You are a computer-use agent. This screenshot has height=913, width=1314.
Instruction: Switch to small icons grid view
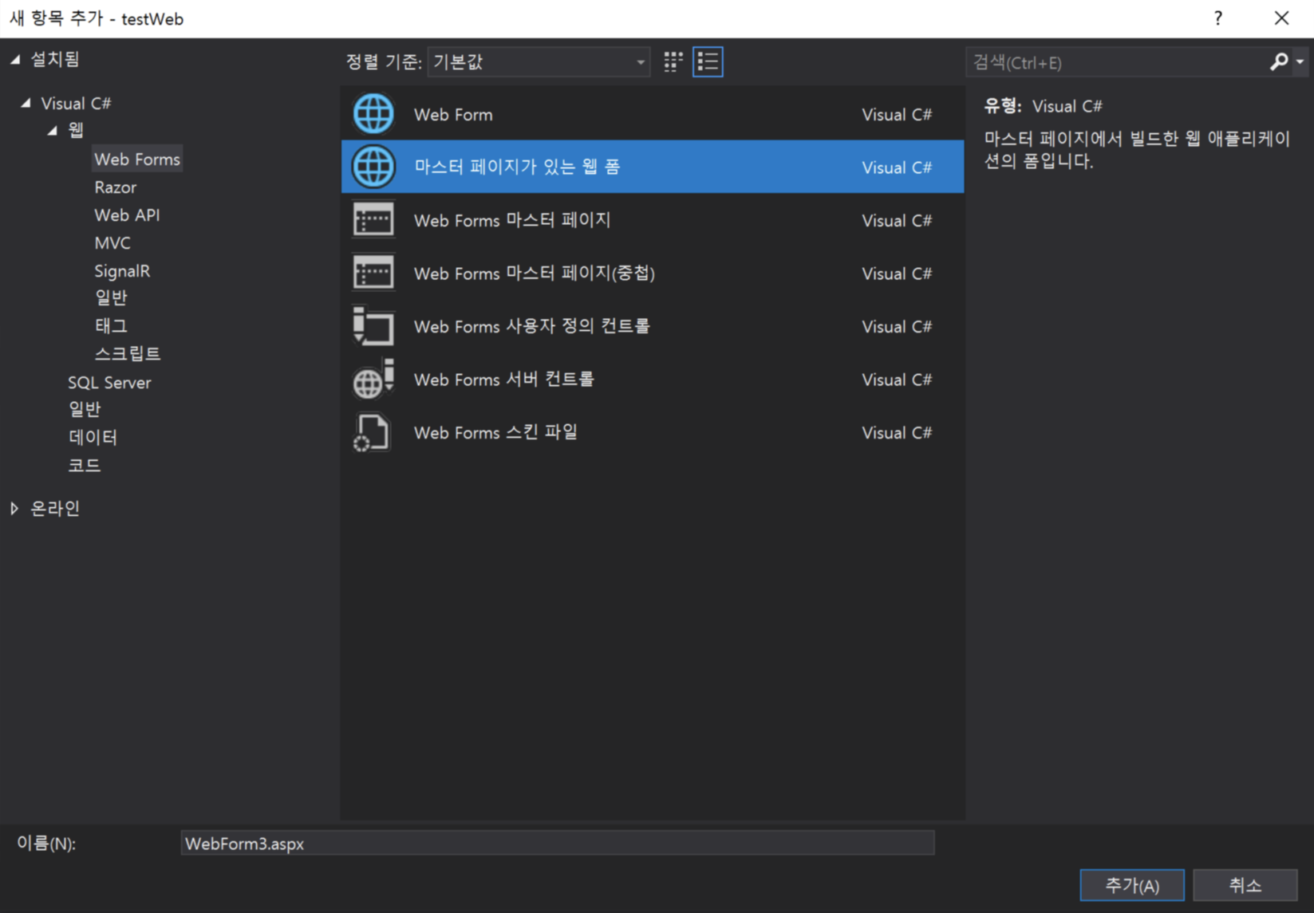click(x=673, y=62)
